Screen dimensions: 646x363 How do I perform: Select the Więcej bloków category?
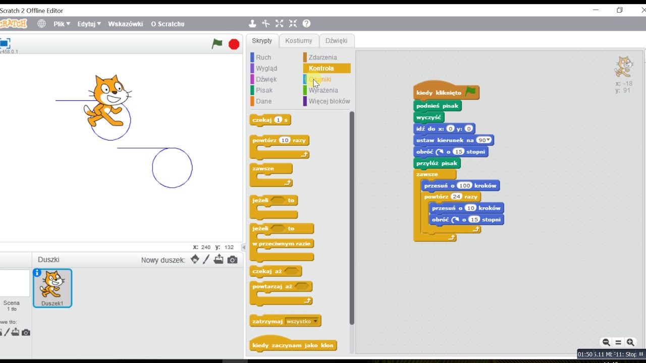(329, 101)
